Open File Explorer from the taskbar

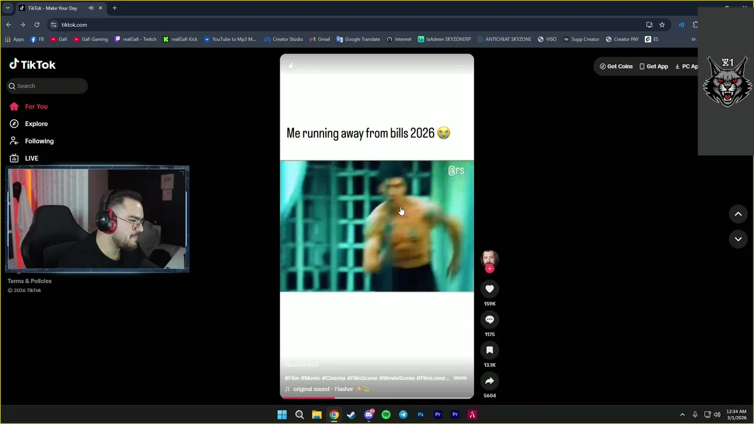(x=316, y=415)
